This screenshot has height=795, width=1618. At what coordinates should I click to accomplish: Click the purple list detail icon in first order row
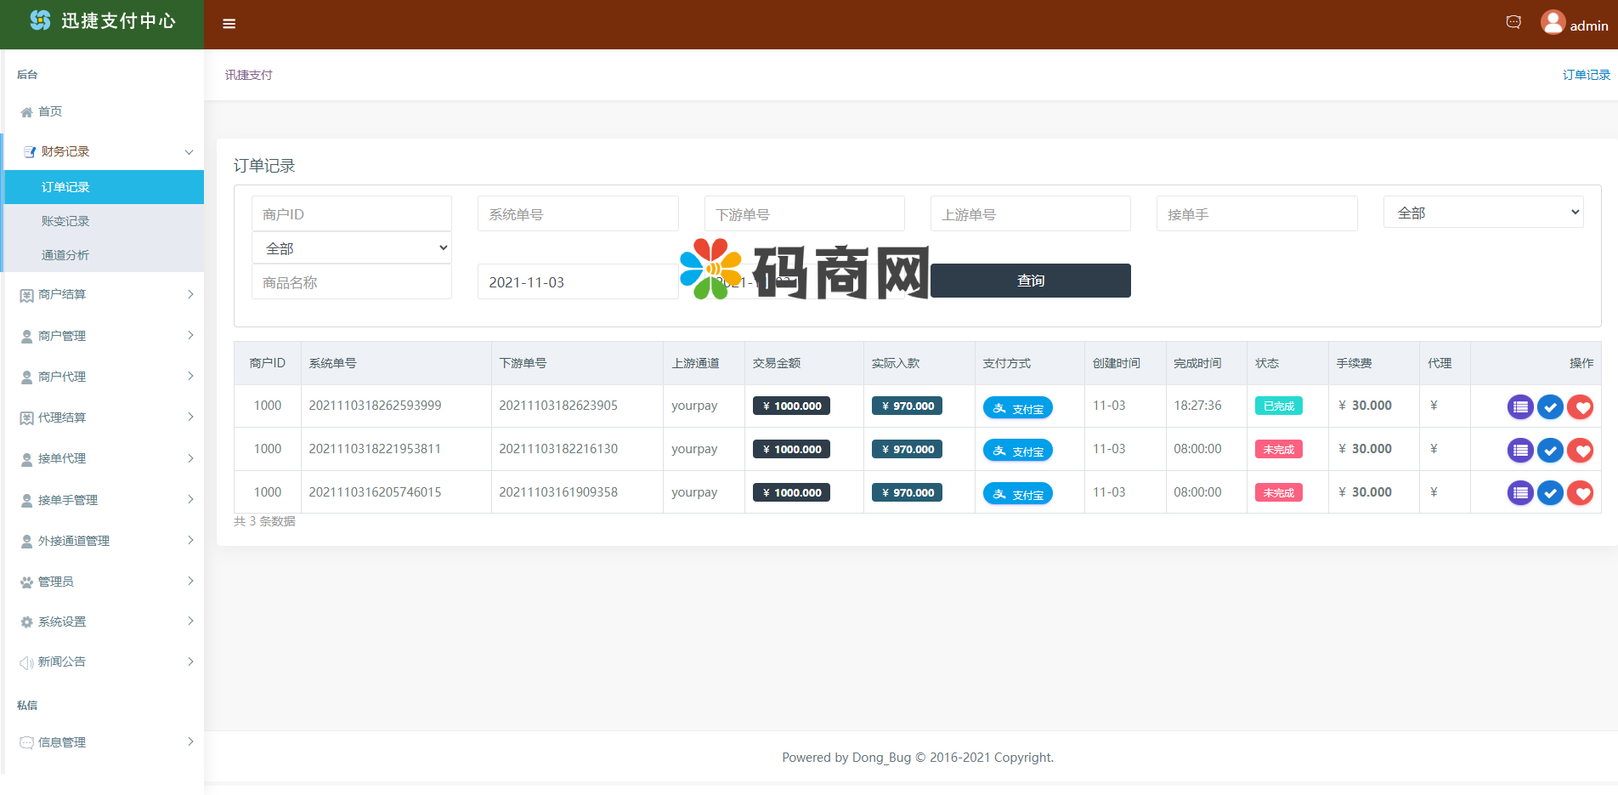(1519, 407)
